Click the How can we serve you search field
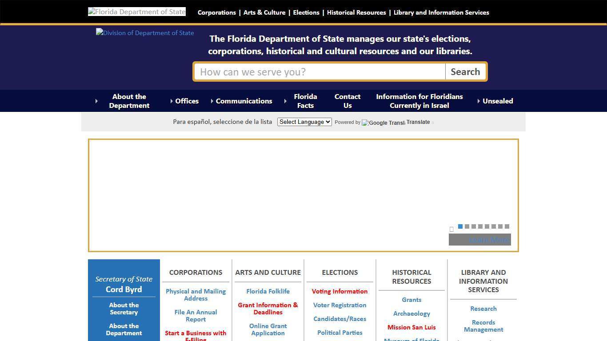Image resolution: width=607 pixels, height=341 pixels. [x=319, y=71]
